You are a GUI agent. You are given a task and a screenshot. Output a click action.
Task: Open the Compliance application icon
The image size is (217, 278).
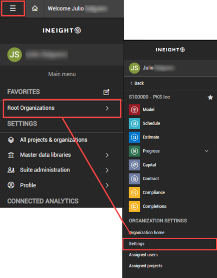tap(135, 193)
